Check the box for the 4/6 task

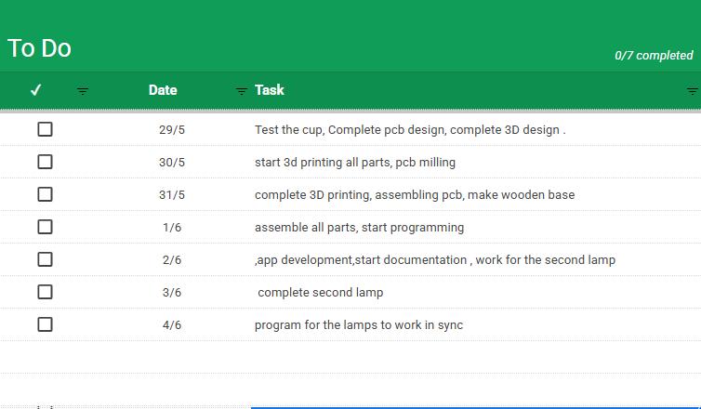click(x=45, y=324)
